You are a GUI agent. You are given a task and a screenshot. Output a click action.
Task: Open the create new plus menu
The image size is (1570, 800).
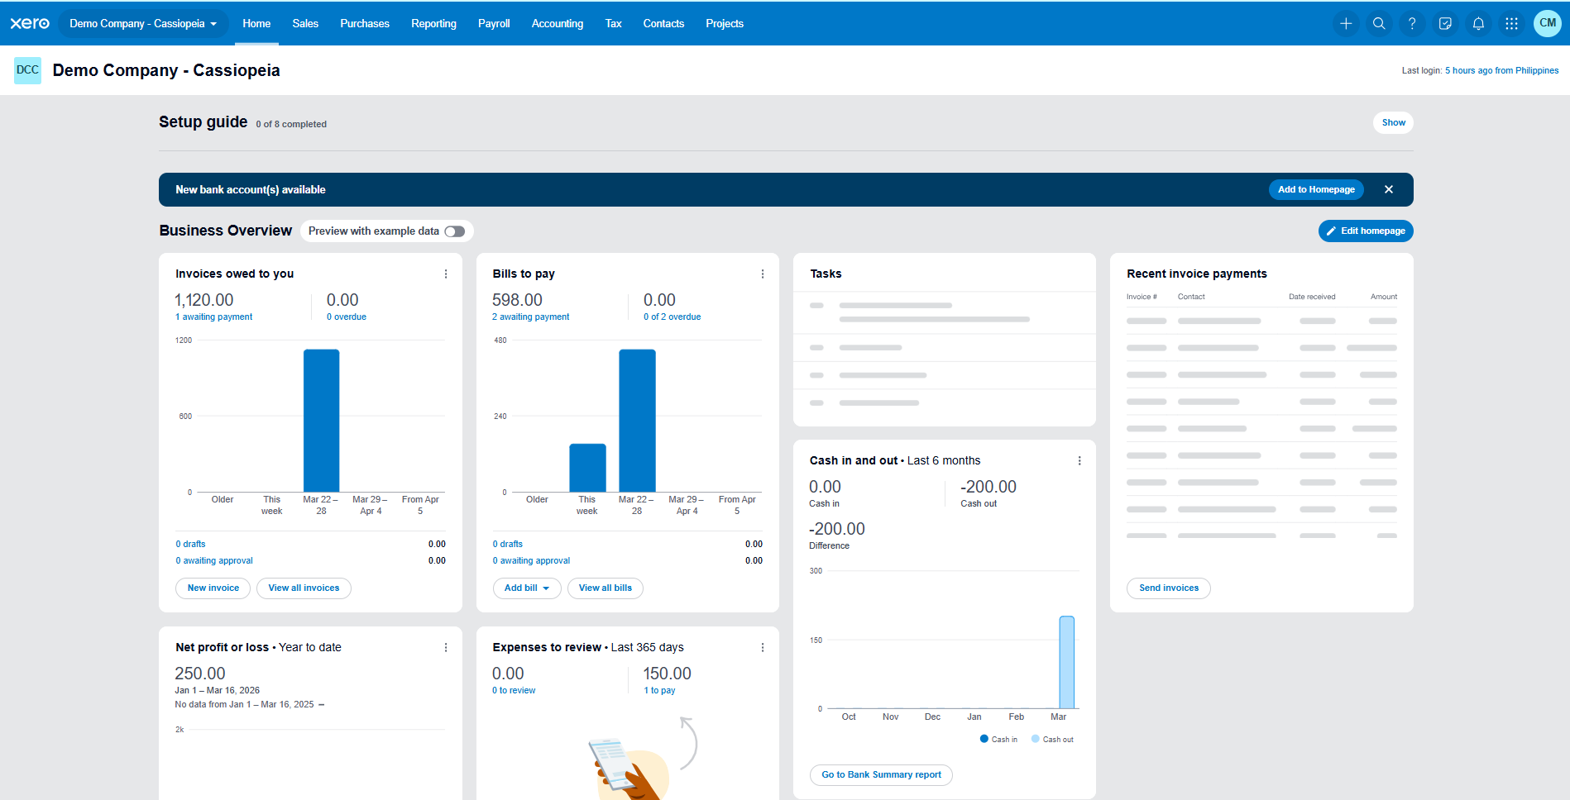point(1346,23)
